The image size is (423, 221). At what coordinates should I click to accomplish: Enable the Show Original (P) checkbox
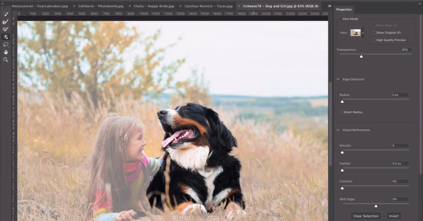[x=374, y=33]
